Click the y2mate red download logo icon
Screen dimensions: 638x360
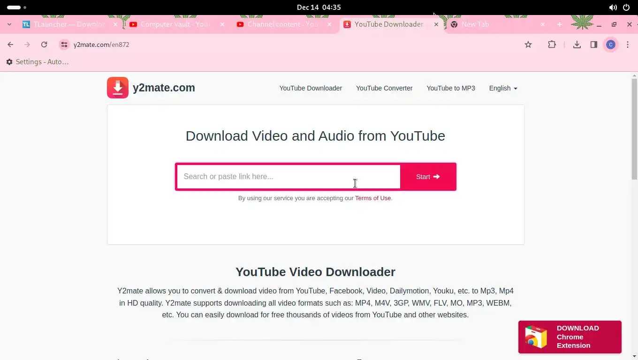pyautogui.click(x=118, y=88)
